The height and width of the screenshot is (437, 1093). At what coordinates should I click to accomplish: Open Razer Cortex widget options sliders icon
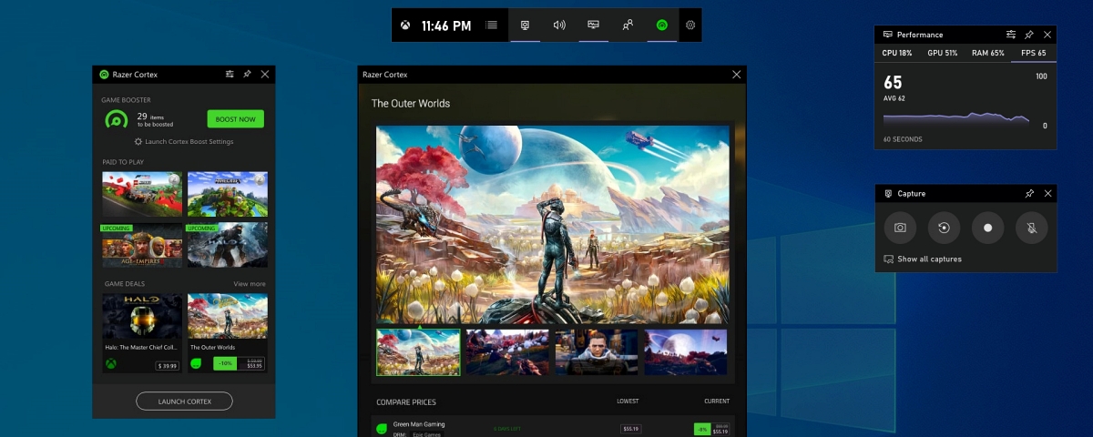click(230, 75)
